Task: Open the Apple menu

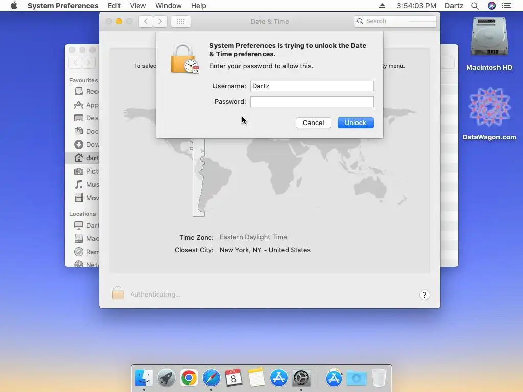Action: 14,6
